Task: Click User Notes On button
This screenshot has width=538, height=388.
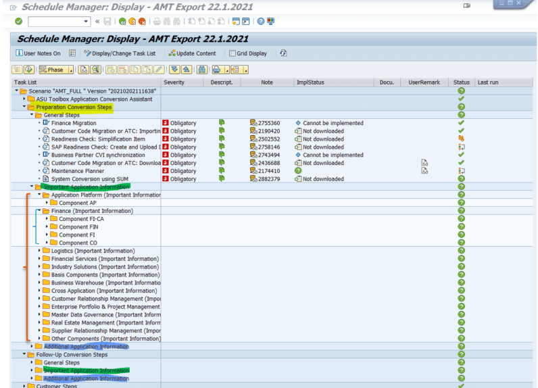Action: tap(39, 53)
